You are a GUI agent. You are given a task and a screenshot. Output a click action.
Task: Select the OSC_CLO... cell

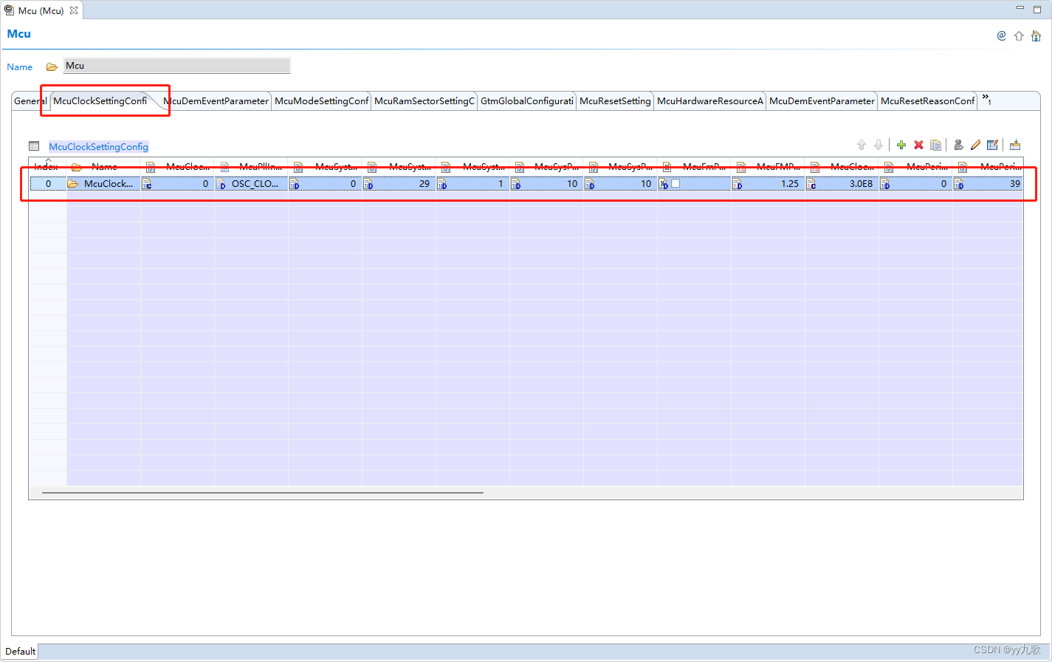(x=252, y=184)
